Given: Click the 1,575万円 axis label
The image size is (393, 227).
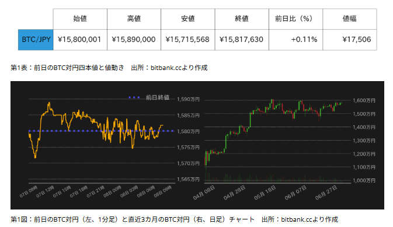Looking at the screenshot, I should point(188,147).
